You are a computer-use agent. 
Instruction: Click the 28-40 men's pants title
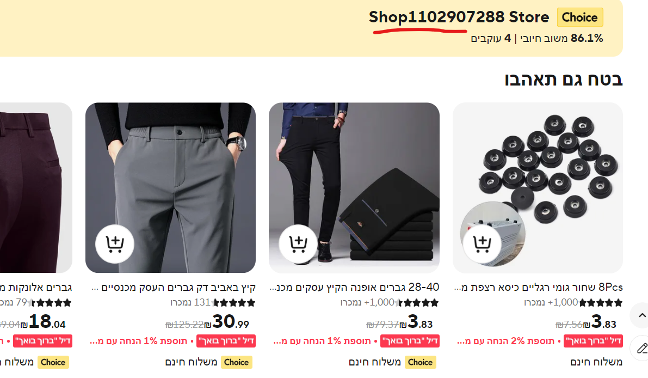coord(354,287)
